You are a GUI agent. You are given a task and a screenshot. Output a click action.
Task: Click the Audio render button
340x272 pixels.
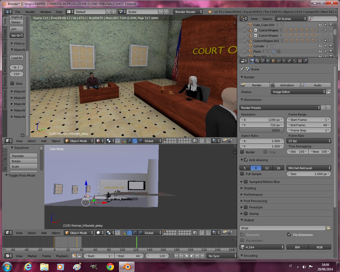[316, 85]
